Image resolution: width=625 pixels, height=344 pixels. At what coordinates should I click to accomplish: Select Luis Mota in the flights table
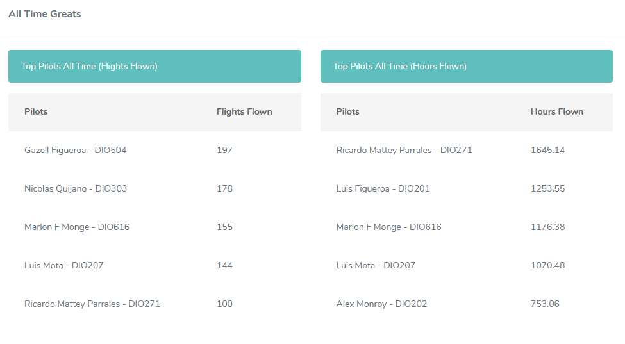coord(63,265)
